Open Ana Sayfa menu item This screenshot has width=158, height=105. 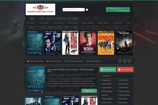pyautogui.click(x=31, y=23)
